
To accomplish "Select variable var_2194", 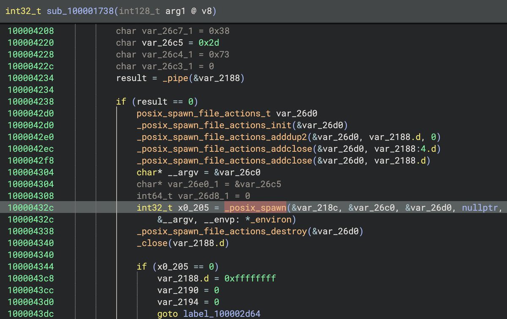I will [177, 303].
